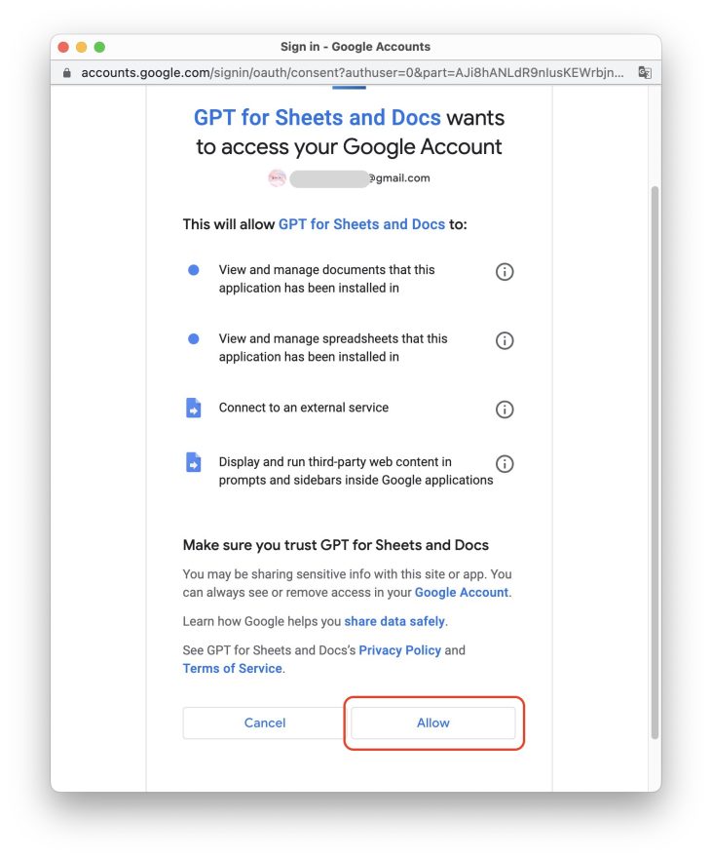Image resolution: width=712 pixels, height=859 pixels.
Task: Click the profile avatar beside the email
Action: [x=278, y=177]
